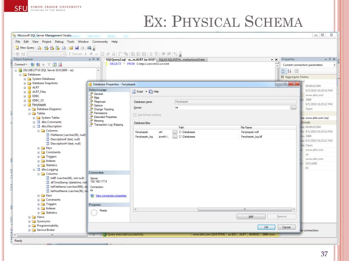Click the OK button in dialog
The width and height of the screenshot is (349, 261).
click(267, 227)
